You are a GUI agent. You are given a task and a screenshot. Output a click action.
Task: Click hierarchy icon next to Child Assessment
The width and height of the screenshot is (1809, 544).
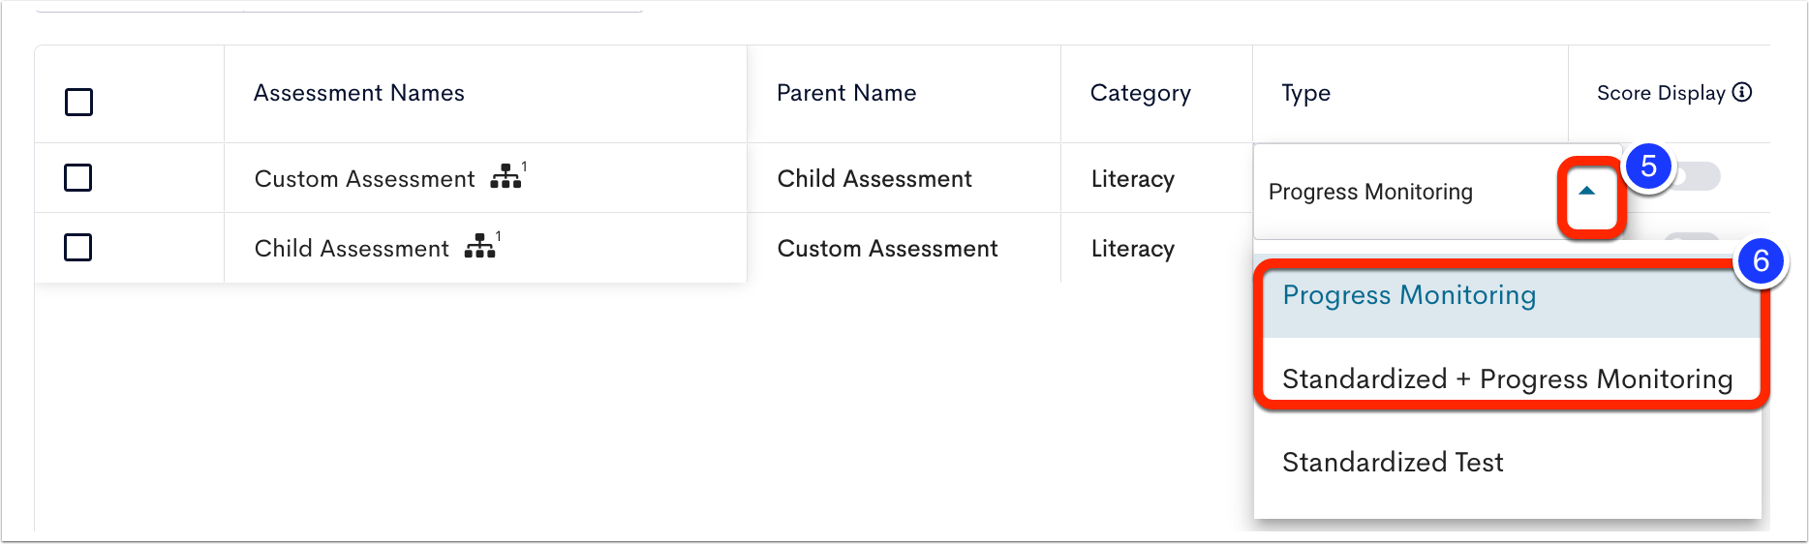[x=479, y=246]
